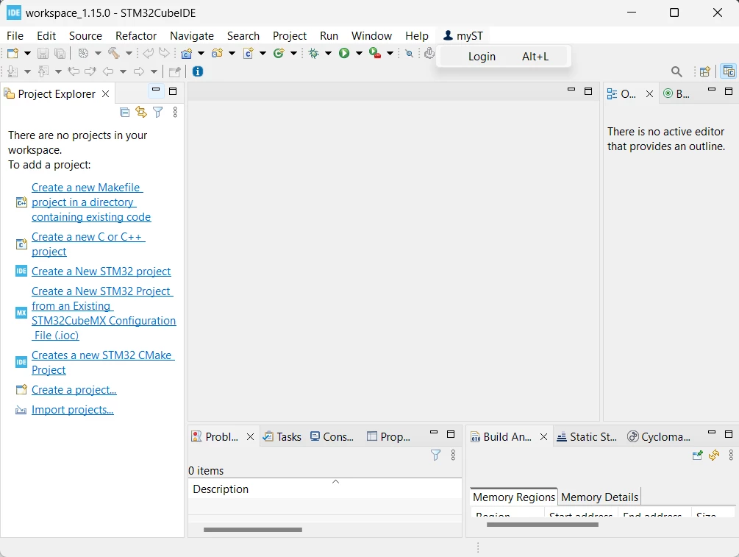
Task: Click Create a new C or C++ project link
Action: [x=88, y=244]
